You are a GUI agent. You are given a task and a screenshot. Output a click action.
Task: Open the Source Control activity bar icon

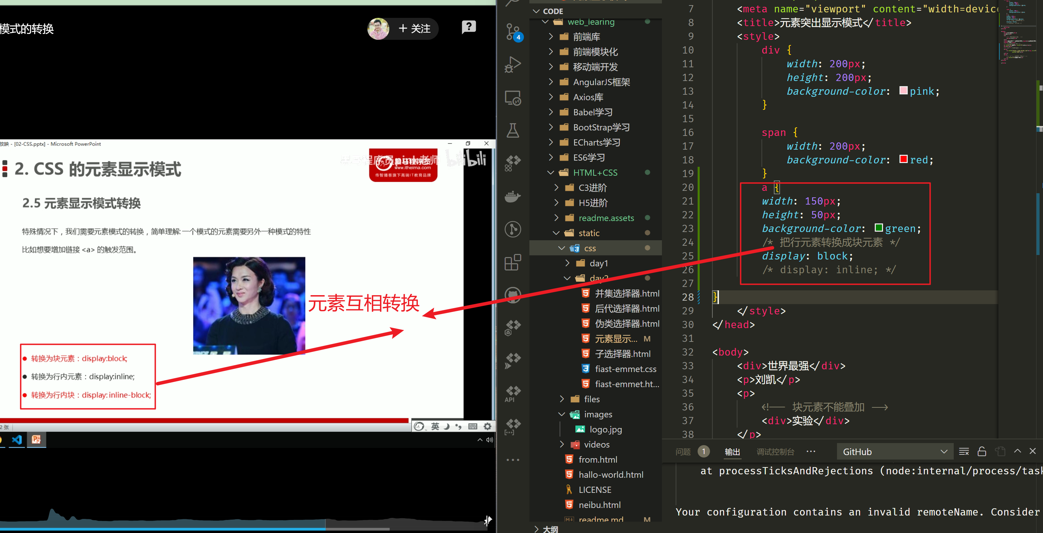513,32
